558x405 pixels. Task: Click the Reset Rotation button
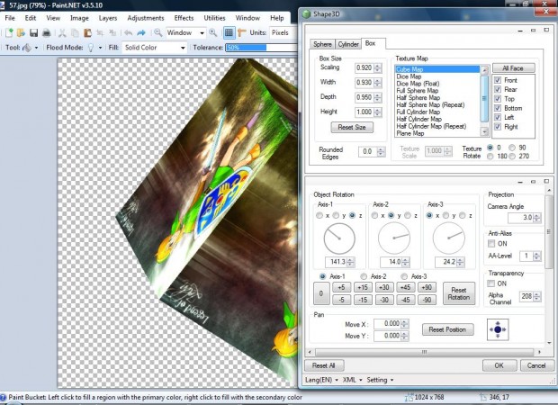click(x=459, y=293)
